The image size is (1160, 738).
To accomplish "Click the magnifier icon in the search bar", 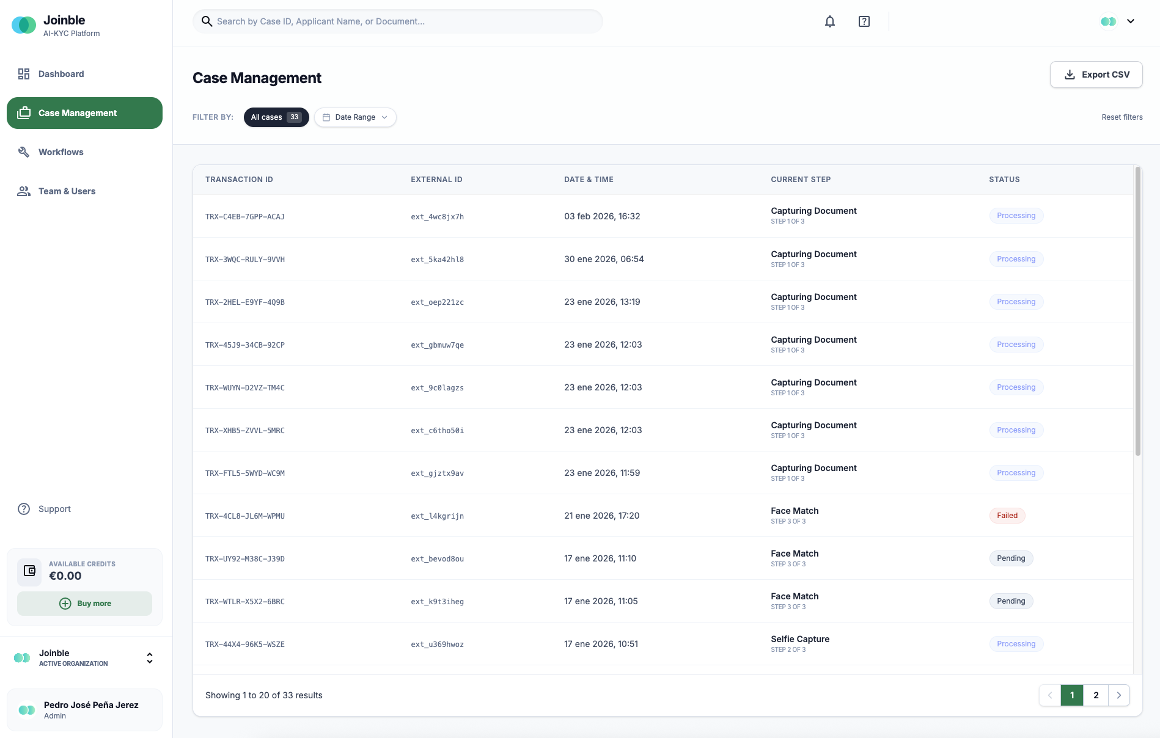I will (207, 21).
